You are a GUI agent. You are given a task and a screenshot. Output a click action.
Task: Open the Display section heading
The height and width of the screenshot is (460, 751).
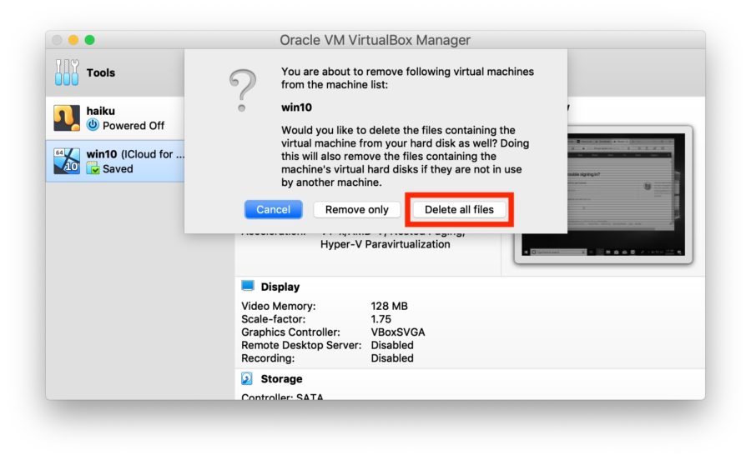click(x=280, y=287)
